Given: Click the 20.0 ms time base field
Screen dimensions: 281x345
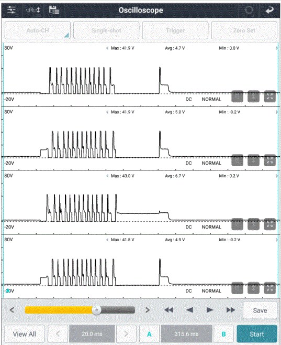Looking at the screenshot, I should click(92, 334).
